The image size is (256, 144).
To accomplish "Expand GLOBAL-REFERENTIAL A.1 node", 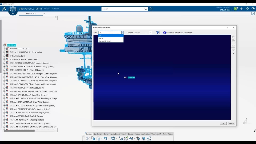I will pos(4,52).
